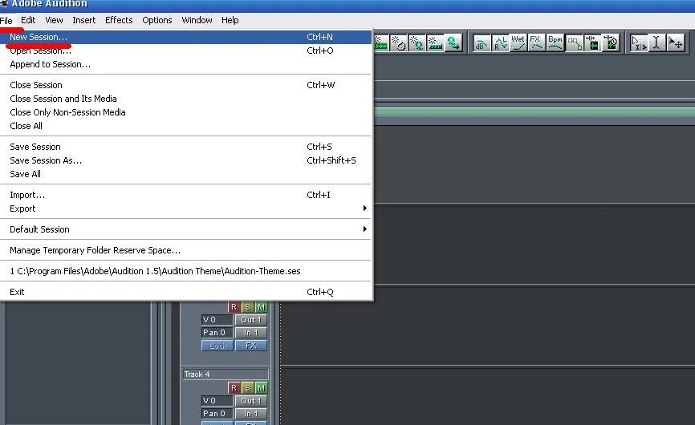Viewport: 695px width, 425px height.
Task: Arm record R on Track 4
Action: click(234, 388)
